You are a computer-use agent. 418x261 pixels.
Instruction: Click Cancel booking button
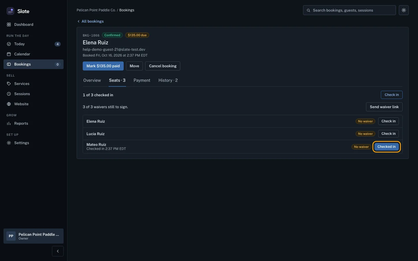(163, 66)
